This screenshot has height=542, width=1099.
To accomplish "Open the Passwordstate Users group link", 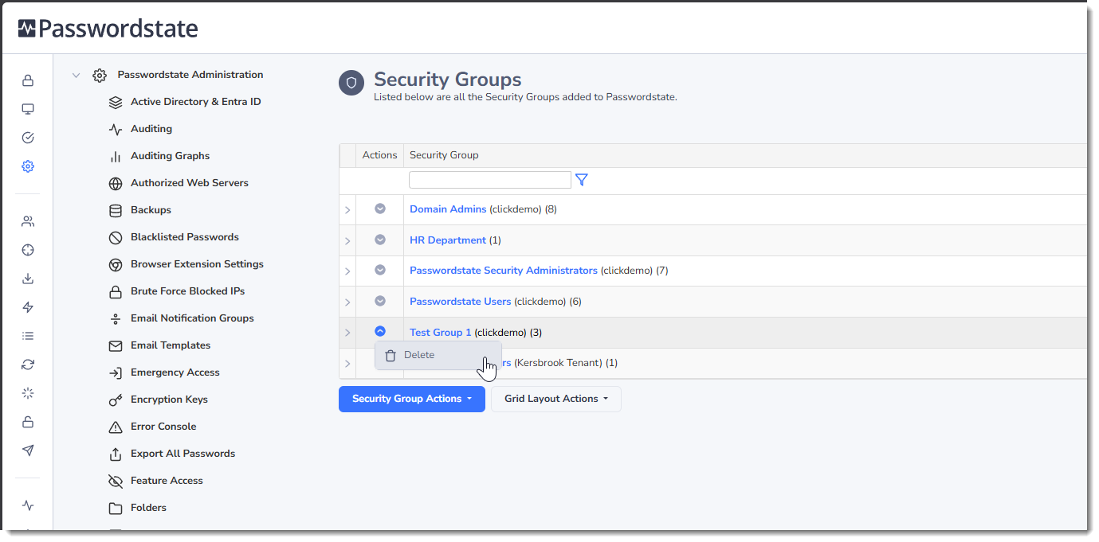I will click(x=461, y=302).
